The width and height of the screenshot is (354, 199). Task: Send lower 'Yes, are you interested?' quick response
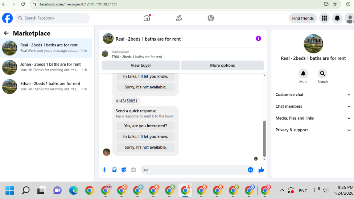pos(145,126)
